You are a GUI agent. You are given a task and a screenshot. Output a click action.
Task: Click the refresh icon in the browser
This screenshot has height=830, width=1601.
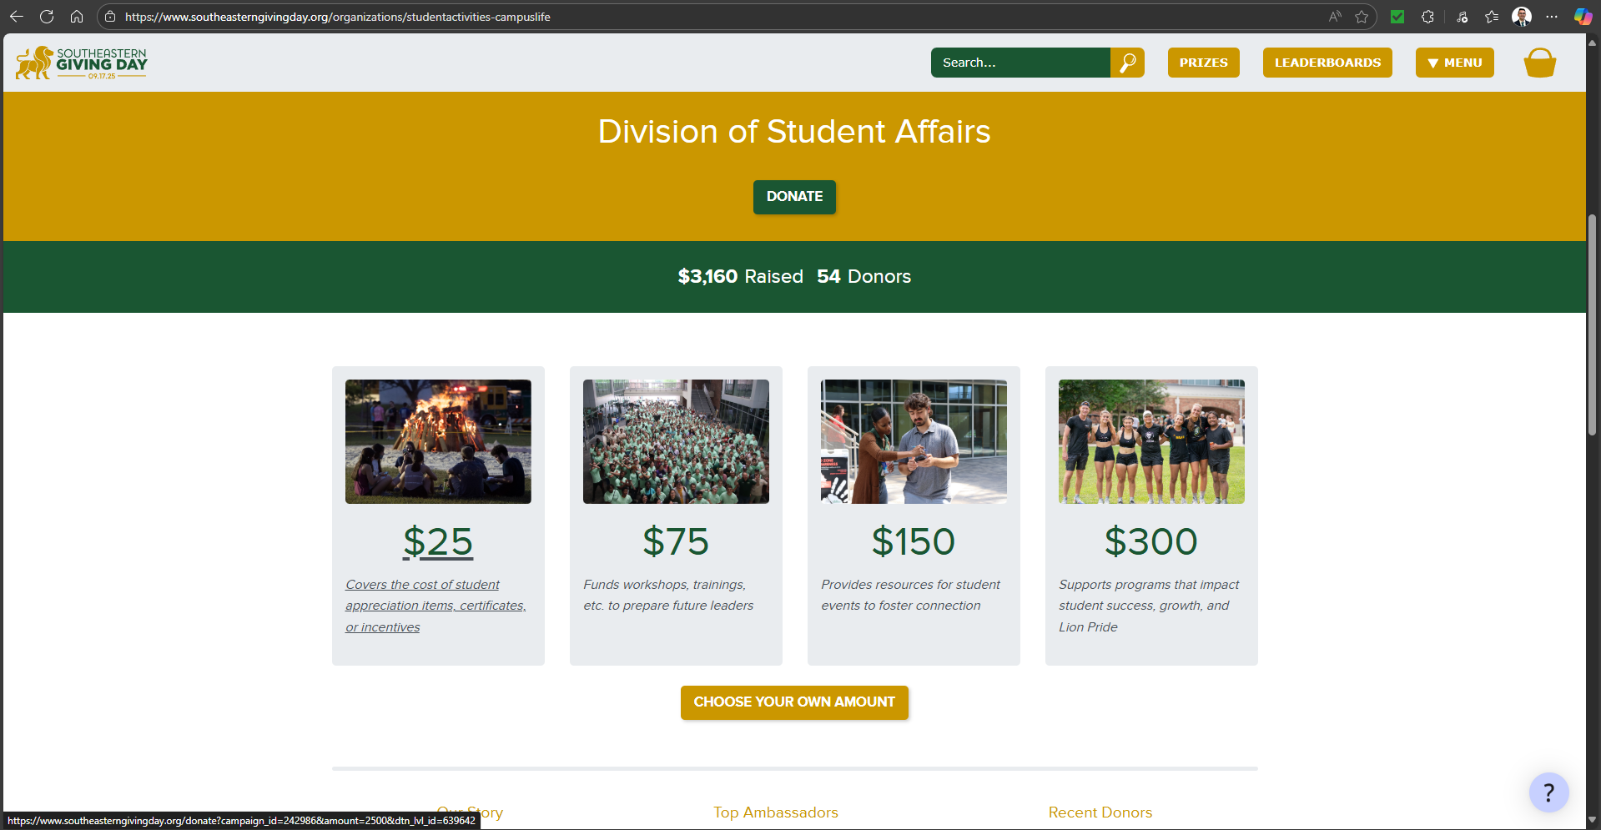tap(47, 16)
